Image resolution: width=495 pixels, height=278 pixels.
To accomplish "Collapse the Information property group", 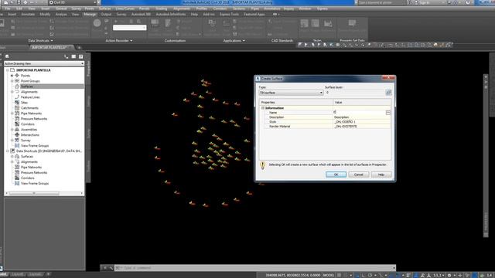I will pos(263,108).
